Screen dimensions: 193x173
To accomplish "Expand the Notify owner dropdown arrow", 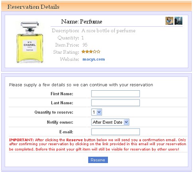I will coord(126,122).
